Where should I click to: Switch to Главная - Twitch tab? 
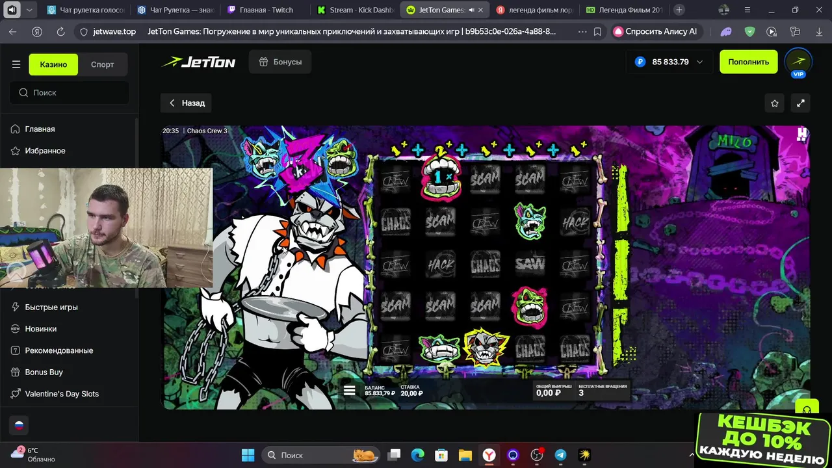pyautogui.click(x=265, y=10)
